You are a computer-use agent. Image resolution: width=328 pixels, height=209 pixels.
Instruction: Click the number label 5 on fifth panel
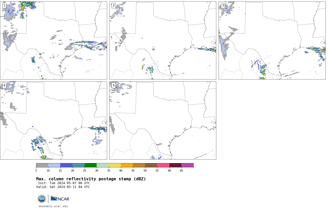(x=114, y=85)
